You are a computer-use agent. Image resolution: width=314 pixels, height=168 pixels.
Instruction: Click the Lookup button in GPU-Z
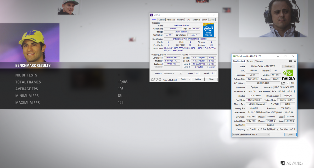point(288,66)
